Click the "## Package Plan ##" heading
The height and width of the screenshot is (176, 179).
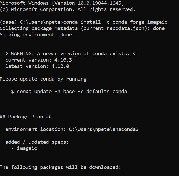[26, 117]
